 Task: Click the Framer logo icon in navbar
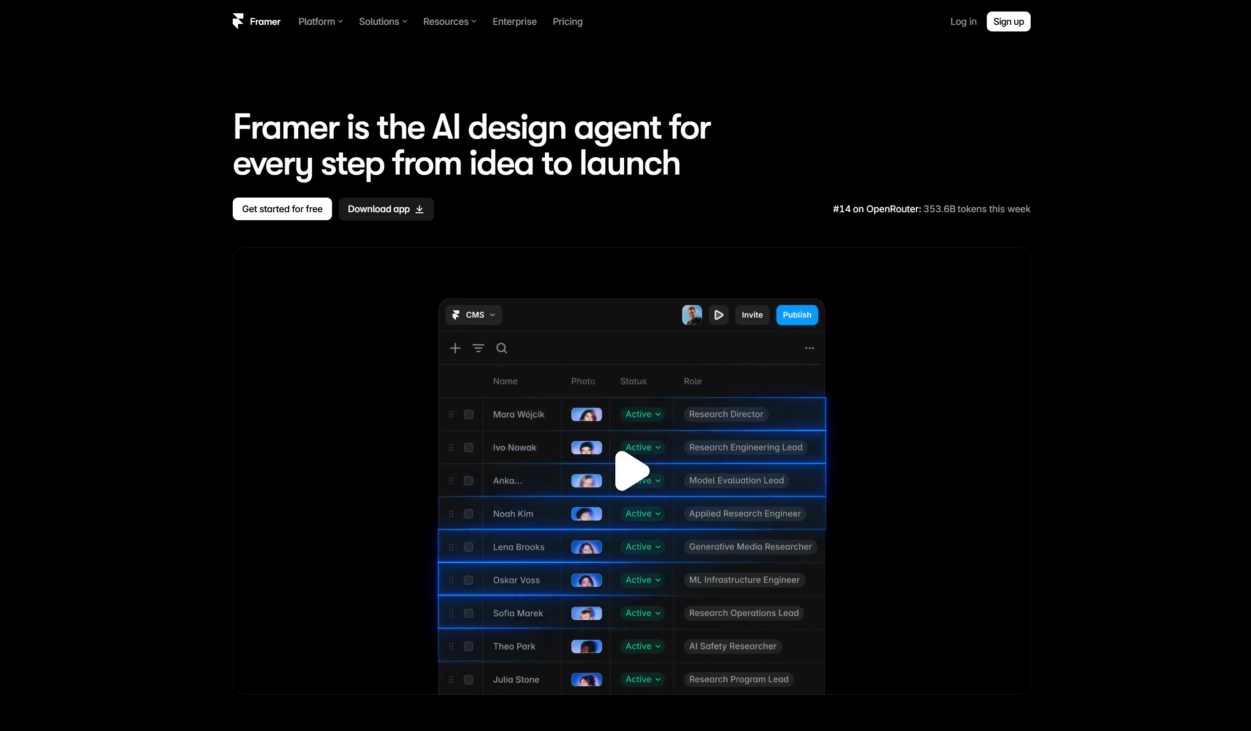pos(238,21)
